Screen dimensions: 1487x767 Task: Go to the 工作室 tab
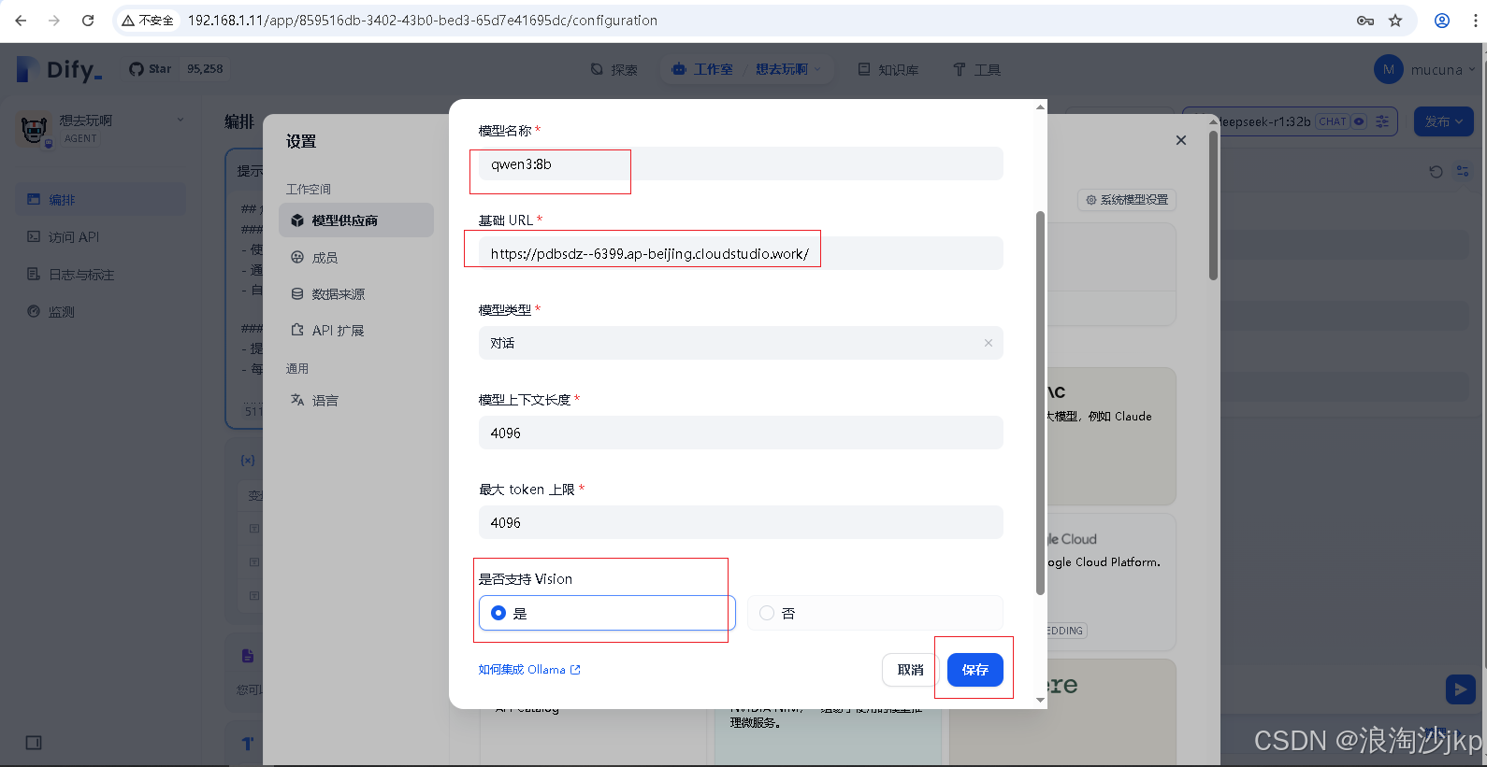point(702,69)
